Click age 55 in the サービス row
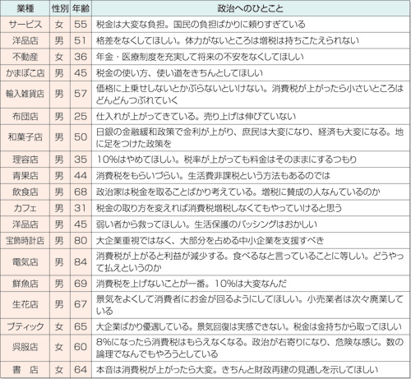Image resolution: width=411 pixels, height=379 pixels. coord(81,25)
